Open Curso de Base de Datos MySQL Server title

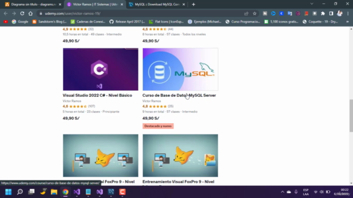179,95
